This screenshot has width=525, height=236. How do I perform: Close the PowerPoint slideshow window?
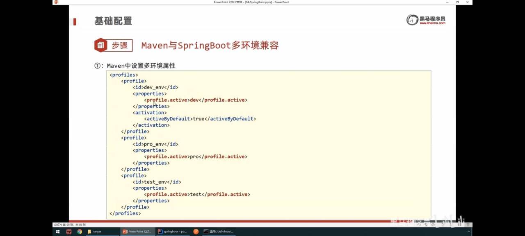pos(468,2)
